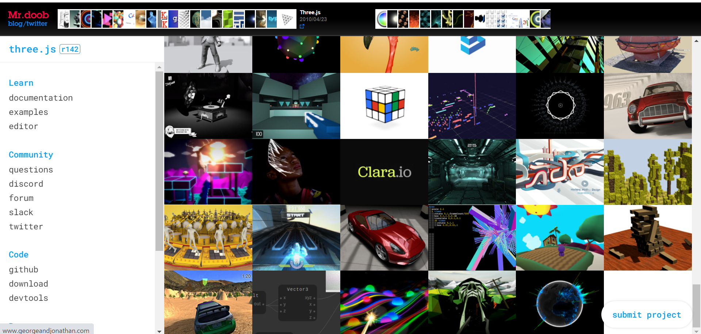The height and width of the screenshot is (334, 701).
Task: Select the red letter K thumbnail
Action: coord(163,19)
